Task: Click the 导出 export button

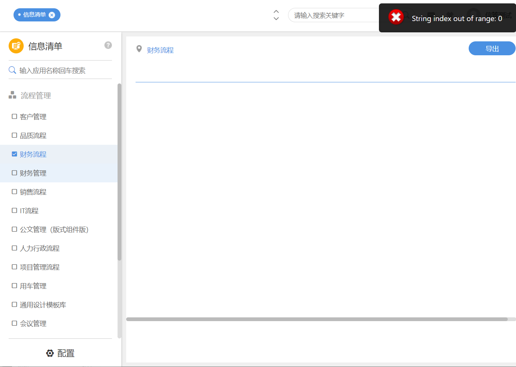Action: pyautogui.click(x=492, y=49)
